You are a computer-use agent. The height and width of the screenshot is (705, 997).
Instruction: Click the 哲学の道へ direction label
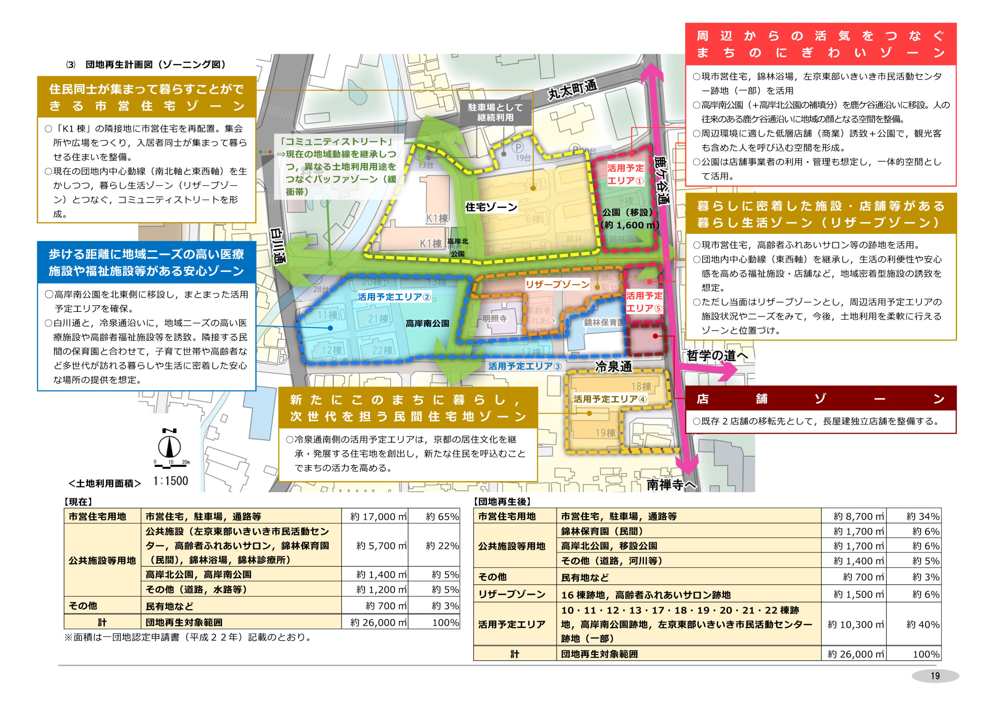coord(717,355)
